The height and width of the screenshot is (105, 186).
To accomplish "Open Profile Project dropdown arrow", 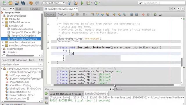I will click(x=99, y=3).
